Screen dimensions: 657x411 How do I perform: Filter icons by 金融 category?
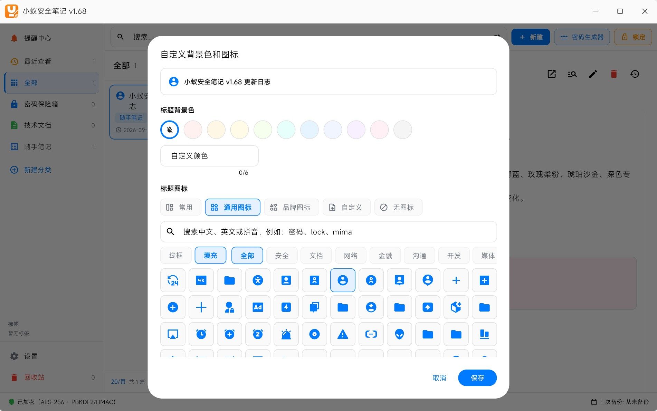click(x=385, y=256)
